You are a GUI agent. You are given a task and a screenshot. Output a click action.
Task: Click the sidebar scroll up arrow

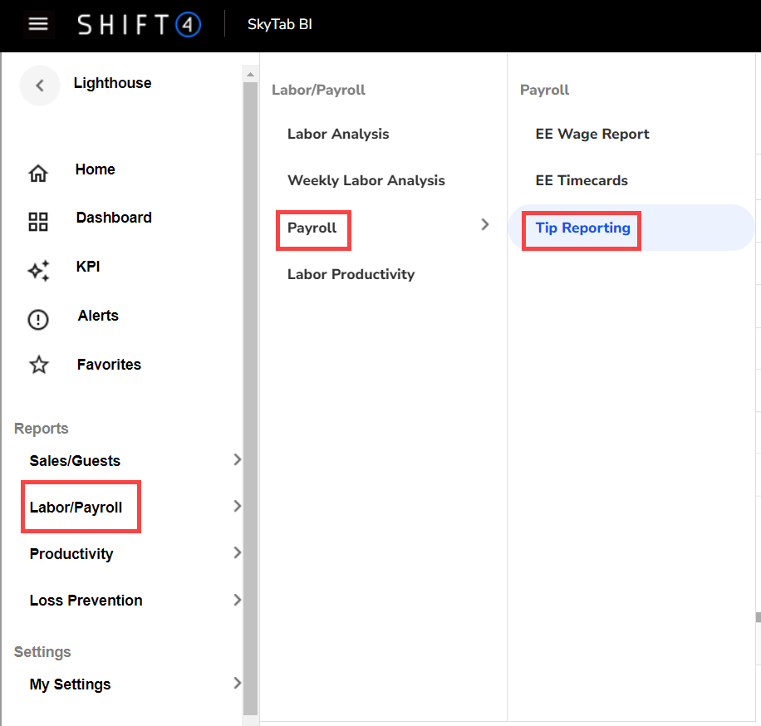click(250, 75)
